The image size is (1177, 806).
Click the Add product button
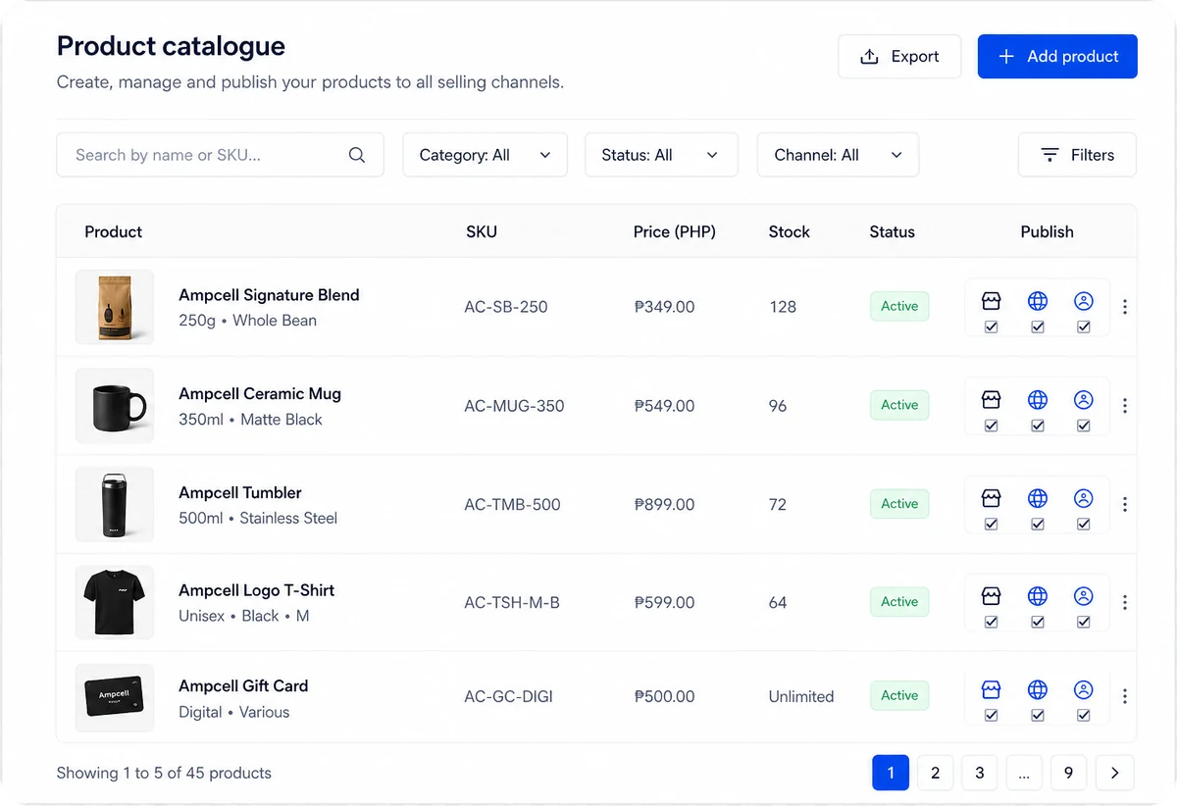[1057, 57]
